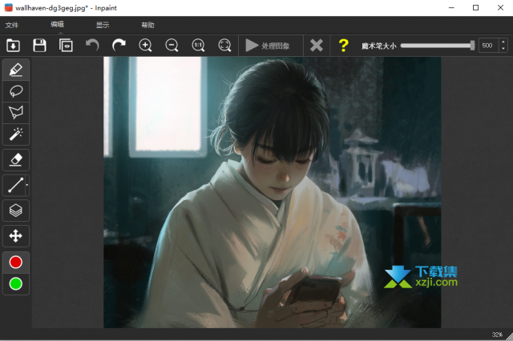
Task: Increase marker size with up arrow
Action: point(503,42)
